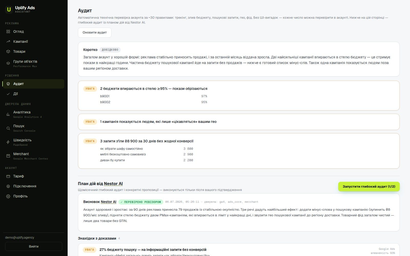410x256 pixels.
Task: Click the Знахідки з доказами heading
Action: (x=97, y=238)
